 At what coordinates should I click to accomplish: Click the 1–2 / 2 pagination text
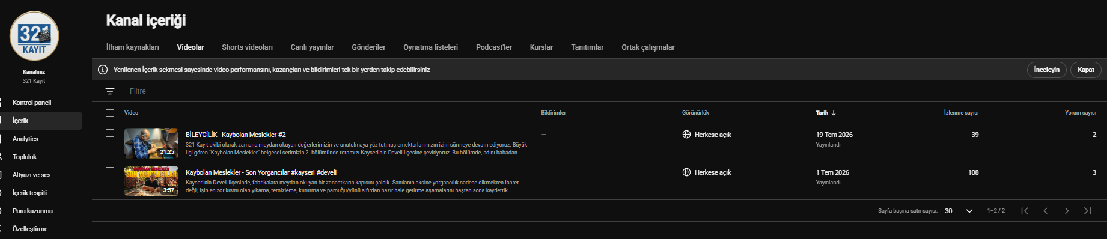(x=996, y=211)
